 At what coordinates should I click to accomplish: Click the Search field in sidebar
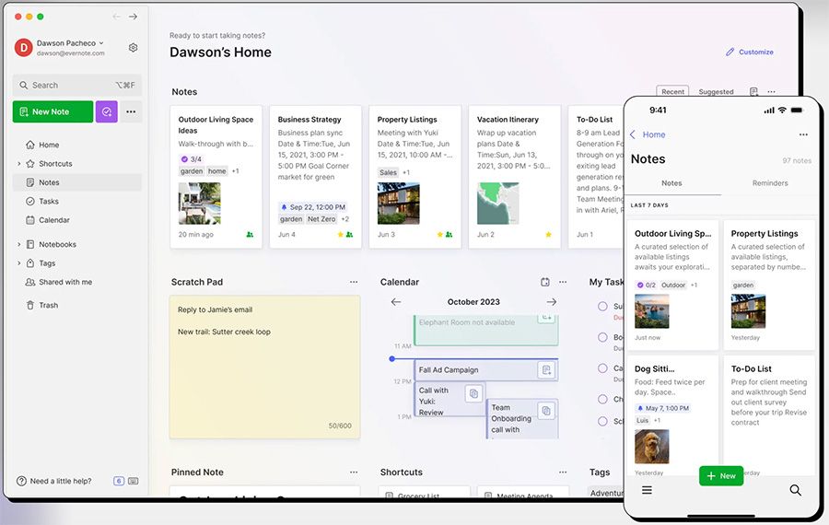77,85
